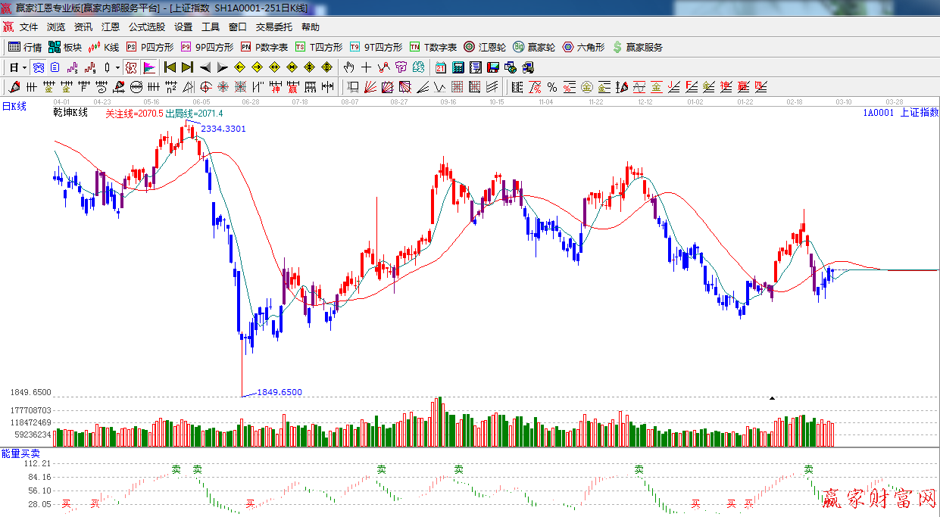This screenshot has width=940, height=517.
Task: Activate the crosshair cursor tool
Action: pyautogui.click(x=367, y=67)
